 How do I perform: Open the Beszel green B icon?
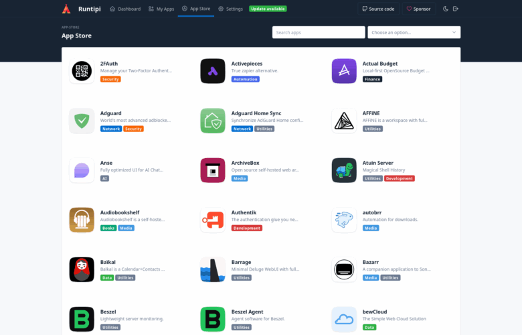(x=82, y=320)
